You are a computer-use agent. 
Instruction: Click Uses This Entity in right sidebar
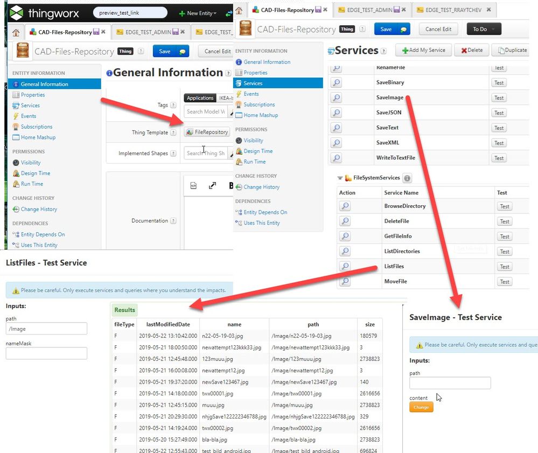click(261, 222)
